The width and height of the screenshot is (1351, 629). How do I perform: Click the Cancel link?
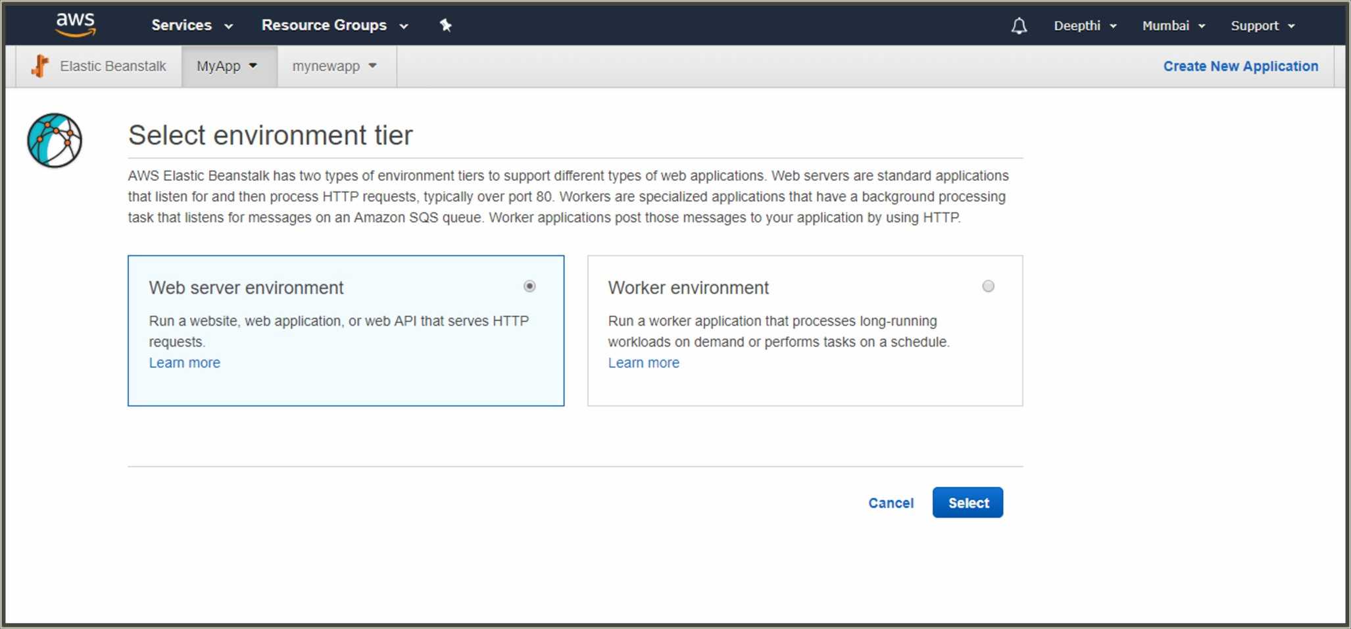[891, 503]
